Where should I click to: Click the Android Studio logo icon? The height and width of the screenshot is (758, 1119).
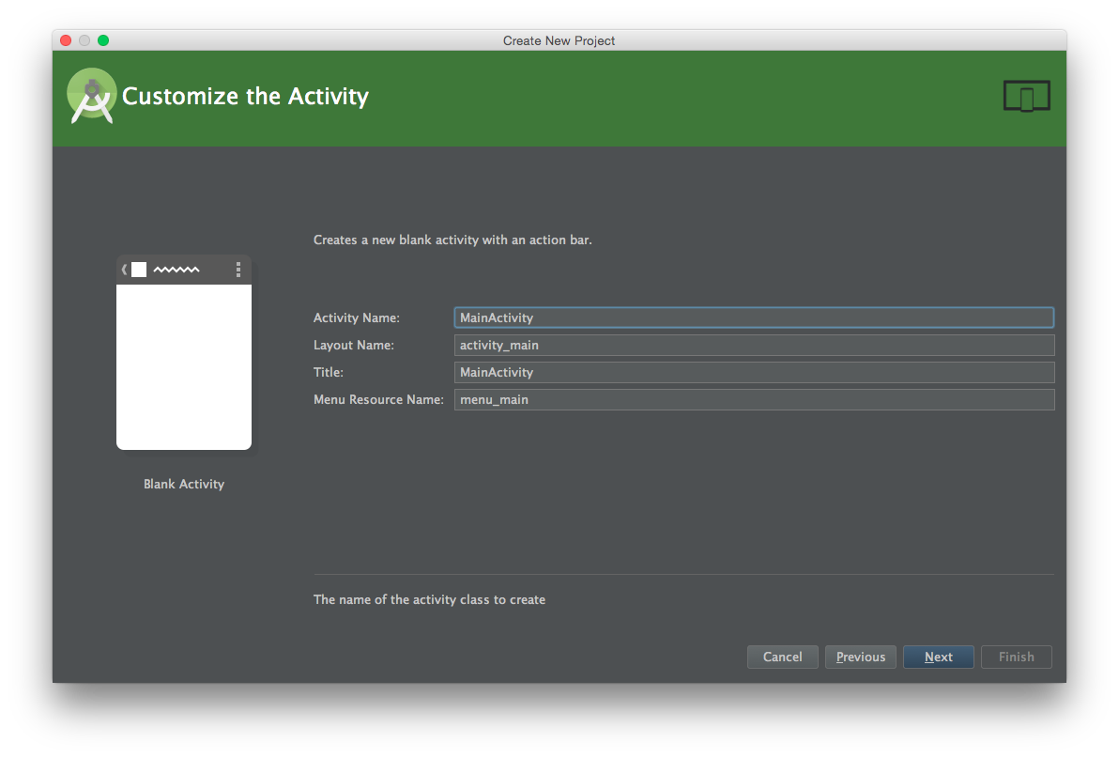pos(92,96)
